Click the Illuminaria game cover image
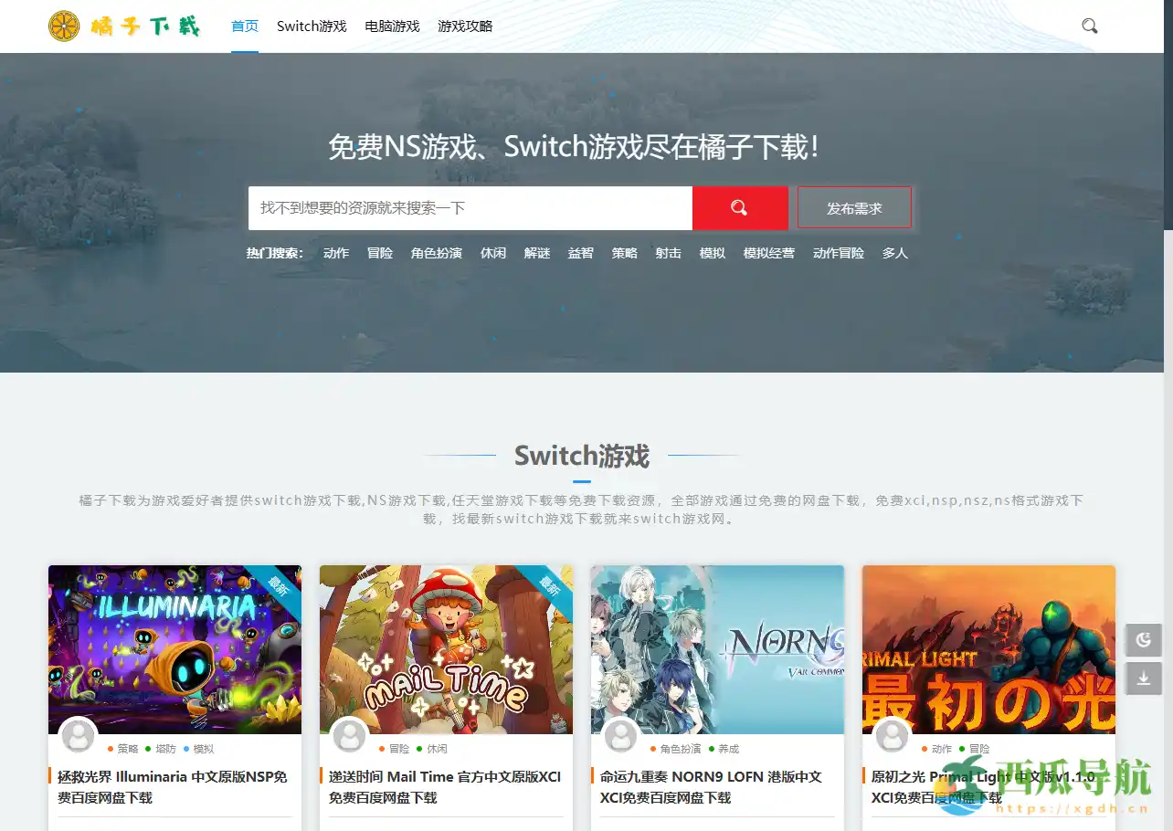The height and width of the screenshot is (831, 1173). click(x=174, y=649)
